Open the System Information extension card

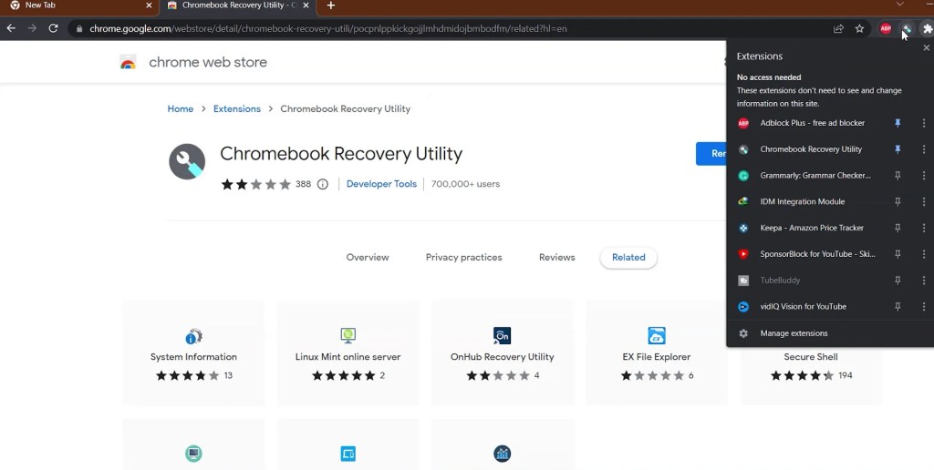[x=193, y=352]
